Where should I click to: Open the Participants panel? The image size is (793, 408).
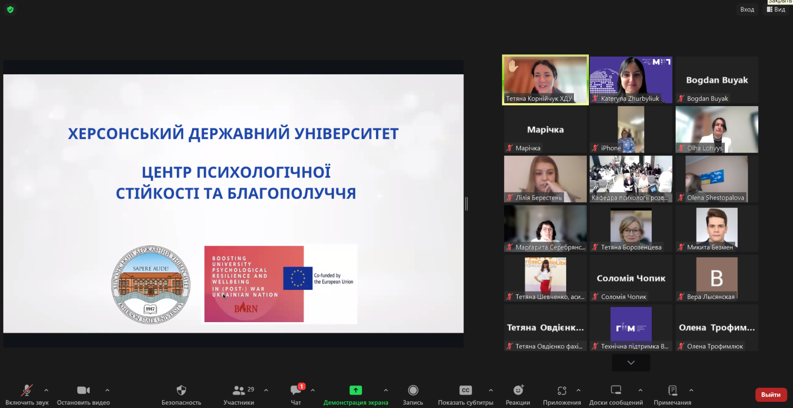[x=239, y=391]
